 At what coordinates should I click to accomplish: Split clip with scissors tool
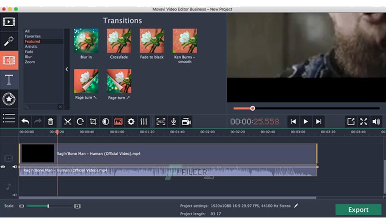click(67, 122)
